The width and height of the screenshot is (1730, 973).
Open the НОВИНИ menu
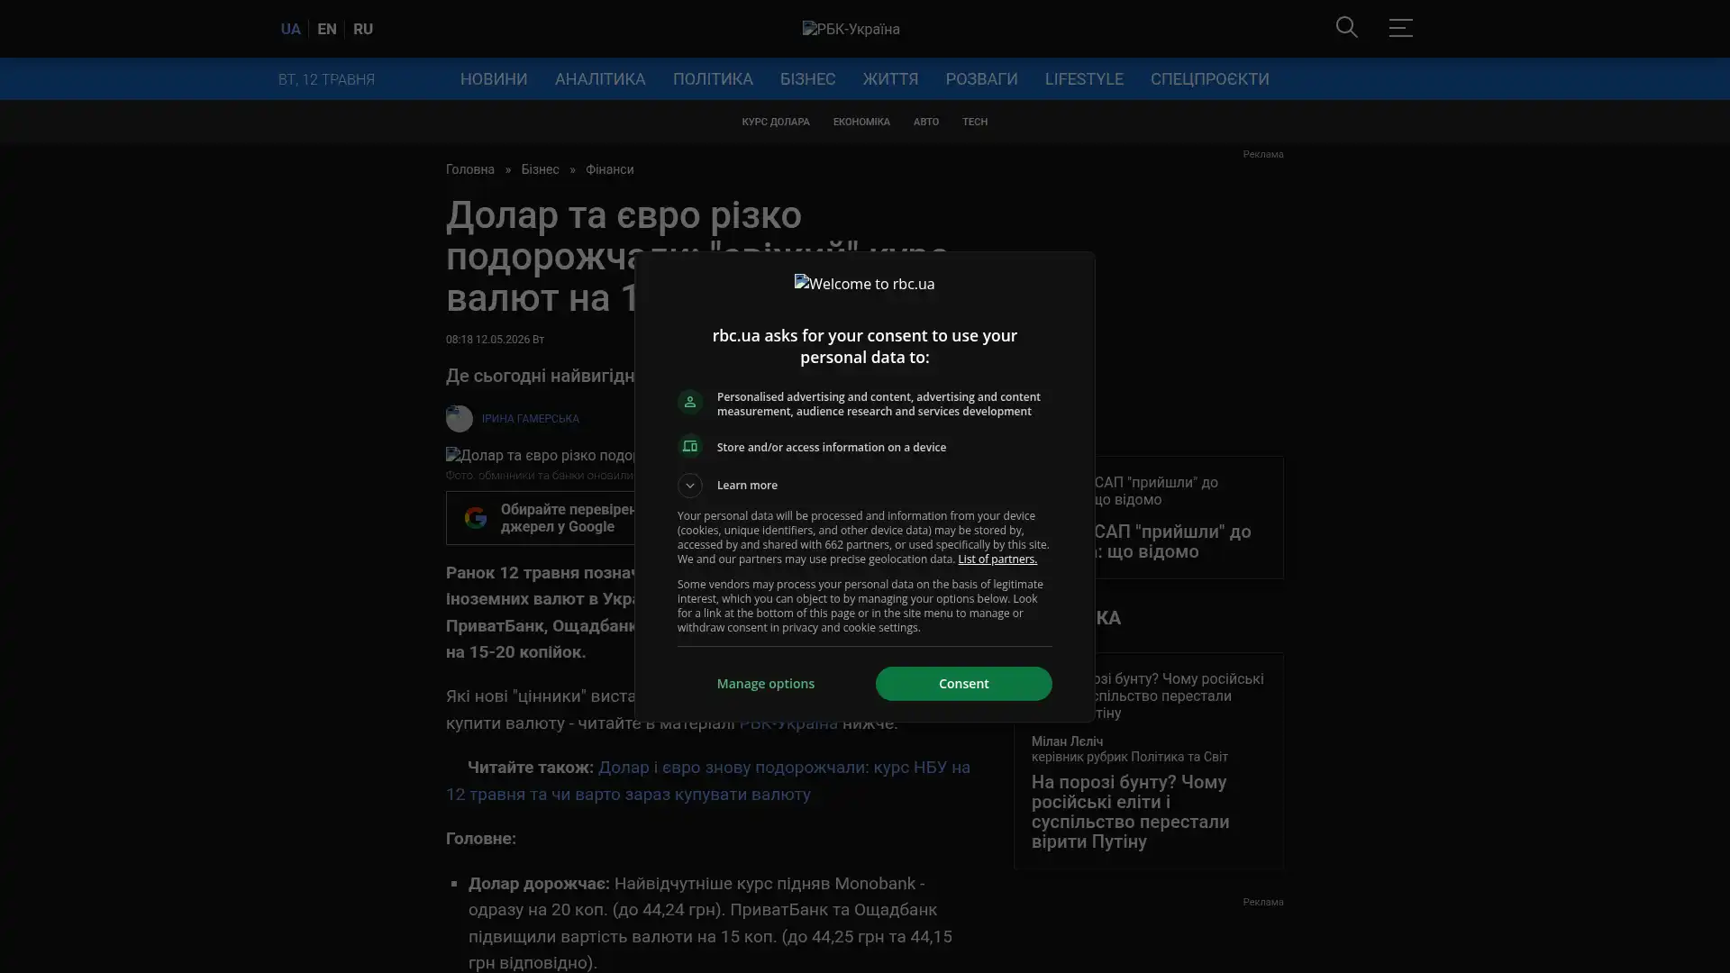494,79
